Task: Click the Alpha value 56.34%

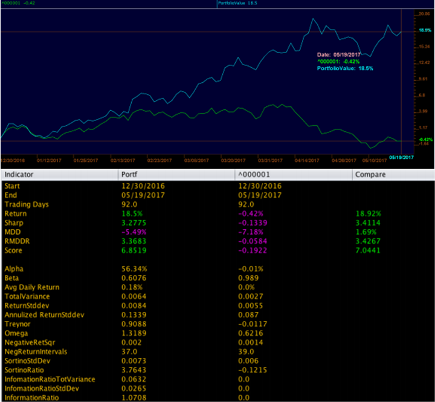Action: pyautogui.click(x=134, y=269)
